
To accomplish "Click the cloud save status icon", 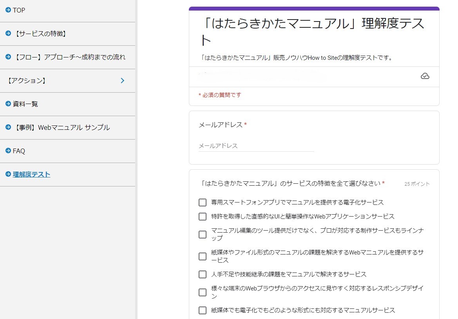I will (x=425, y=76).
